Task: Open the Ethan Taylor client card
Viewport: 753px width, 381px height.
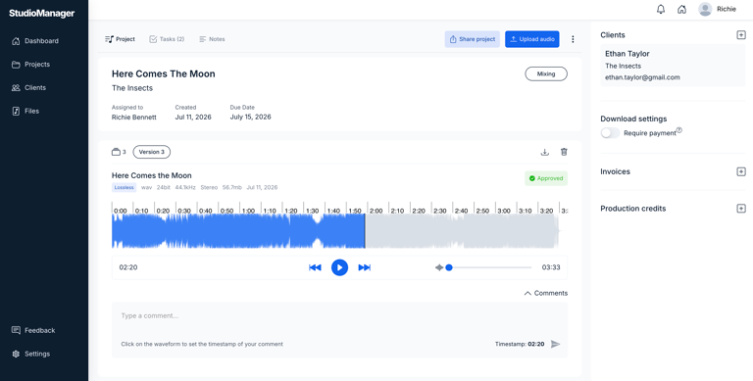Action: [673, 66]
